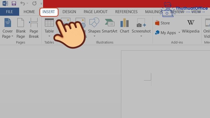Switch to the HOME tab
The width and height of the screenshot is (210, 118).
click(29, 12)
